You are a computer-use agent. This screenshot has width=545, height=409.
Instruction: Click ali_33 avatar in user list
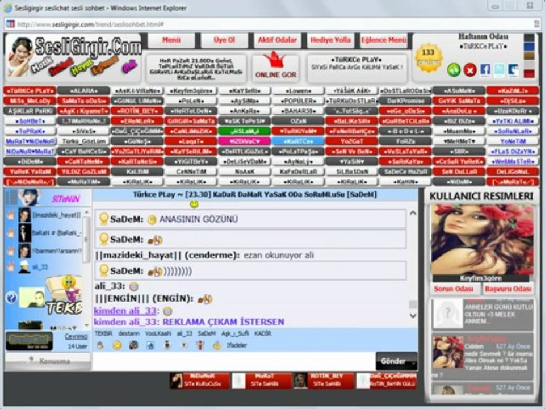click(24, 267)
